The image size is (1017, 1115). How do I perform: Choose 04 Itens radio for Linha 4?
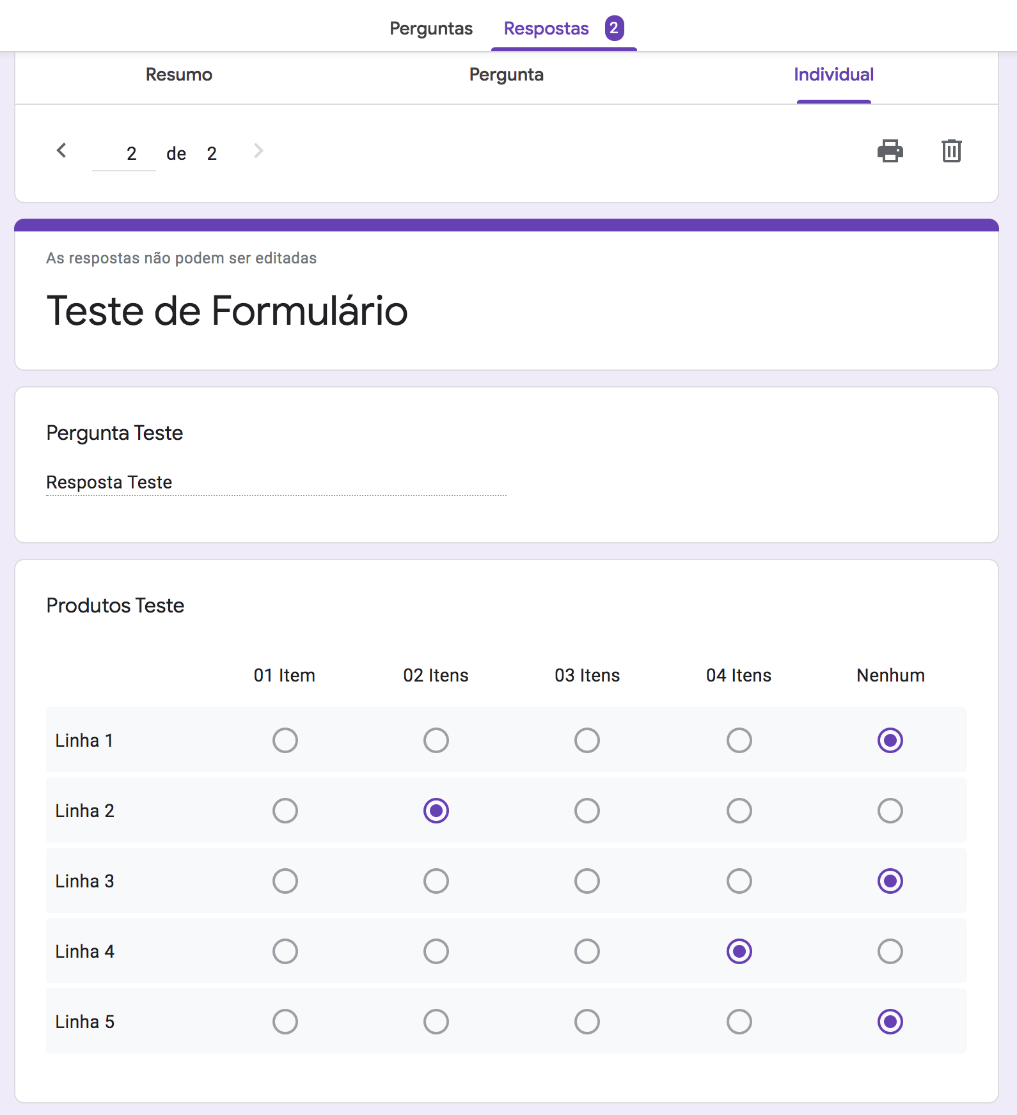[739, 951]
